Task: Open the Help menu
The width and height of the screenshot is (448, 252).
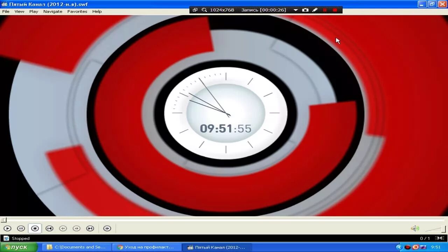Action: pos(97,12)
